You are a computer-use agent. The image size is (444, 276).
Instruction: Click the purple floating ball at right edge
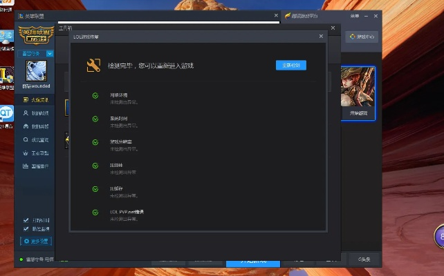point(439,237)
